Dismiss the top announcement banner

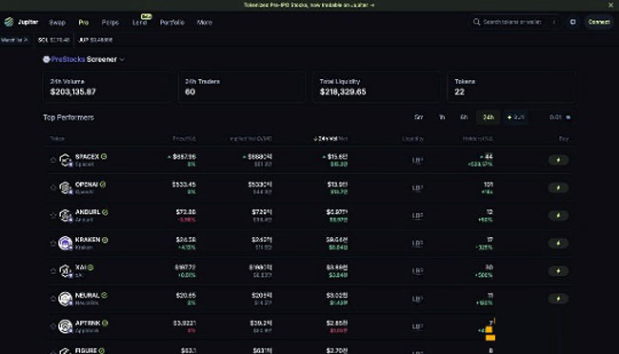pos(610,5)
